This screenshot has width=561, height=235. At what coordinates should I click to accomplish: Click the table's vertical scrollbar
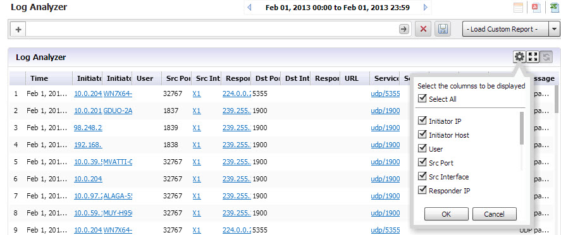tap(557, 99)
